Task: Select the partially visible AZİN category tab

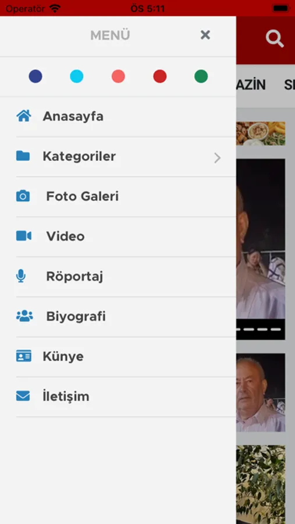Action: coord(251,85)
